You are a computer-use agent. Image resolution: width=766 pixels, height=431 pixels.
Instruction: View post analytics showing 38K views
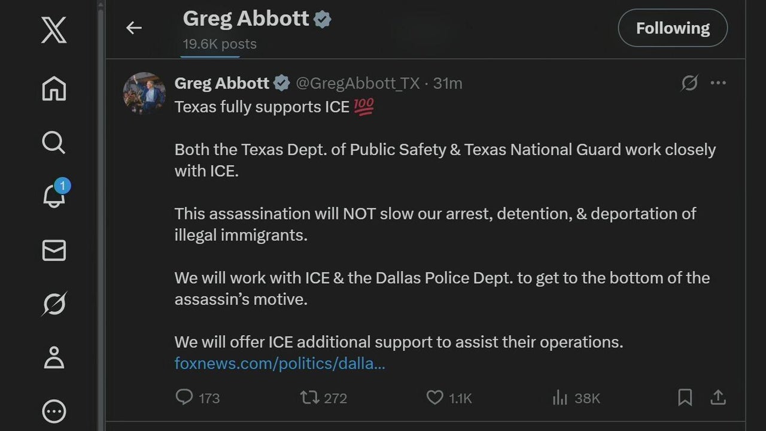[x=560, y=397]
